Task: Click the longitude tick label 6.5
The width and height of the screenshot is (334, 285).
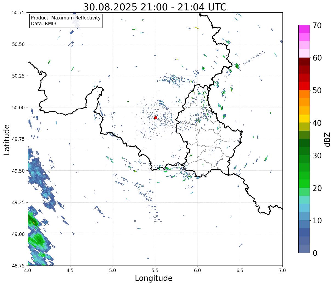Action: [240, 270]
